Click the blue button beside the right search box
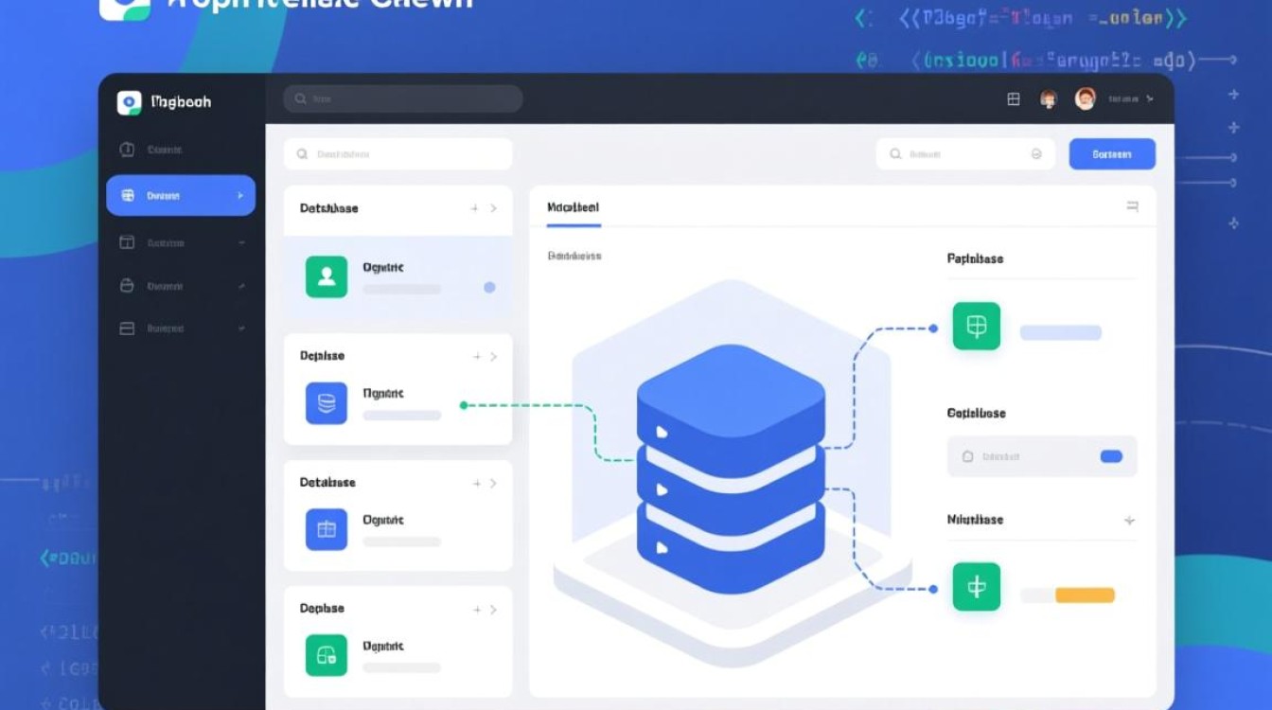Viewport: 1272px width, 710px height. click(x=1112, y=154)
